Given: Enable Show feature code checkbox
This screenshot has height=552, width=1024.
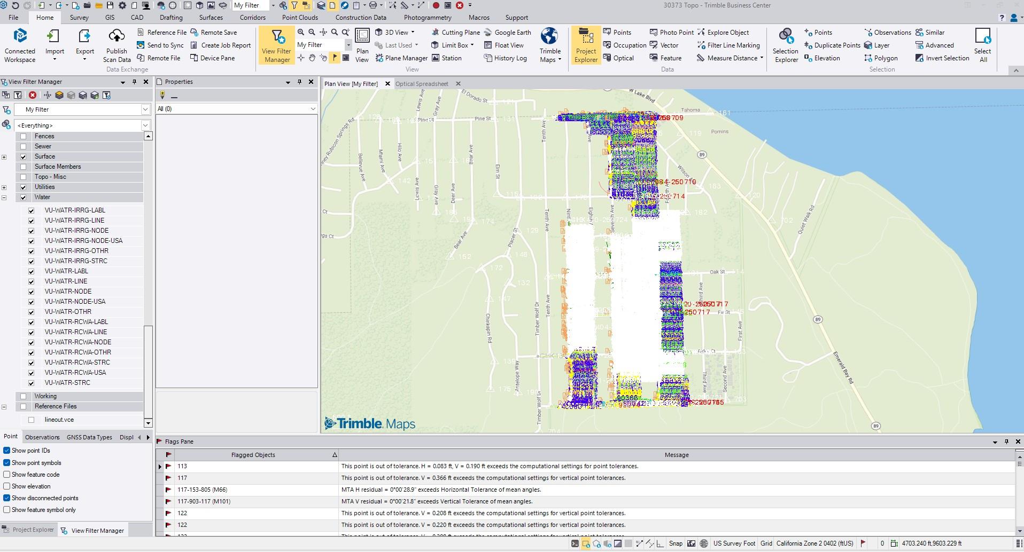Looking at the screenshot, I should click(x=7, y=475).
